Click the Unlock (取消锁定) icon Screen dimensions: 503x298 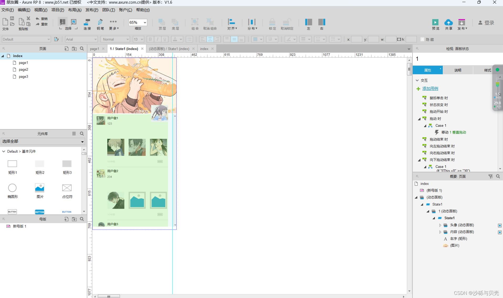(x=287, y=22)
